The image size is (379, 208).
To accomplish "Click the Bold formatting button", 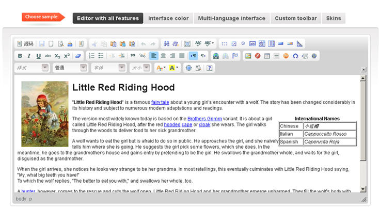I will tap(20, 56).
